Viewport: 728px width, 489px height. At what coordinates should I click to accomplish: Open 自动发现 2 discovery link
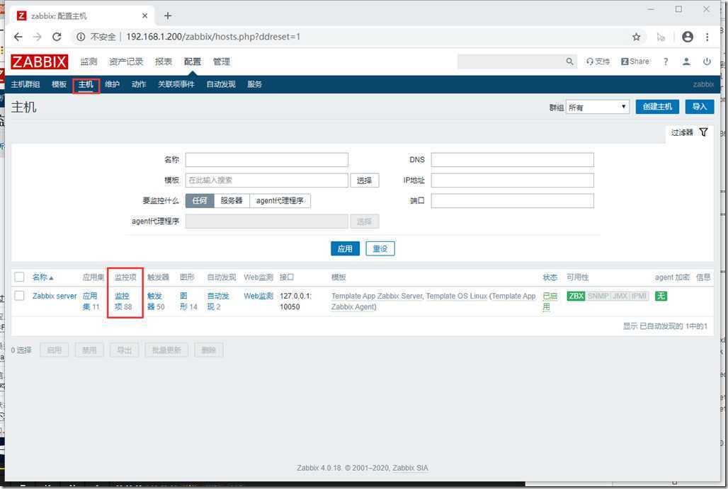[x=217, y=301]
